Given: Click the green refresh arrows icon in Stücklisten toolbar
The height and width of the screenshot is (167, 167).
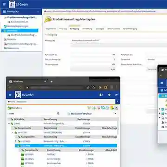Looking at the screenshot, I should tap(103, 108).
